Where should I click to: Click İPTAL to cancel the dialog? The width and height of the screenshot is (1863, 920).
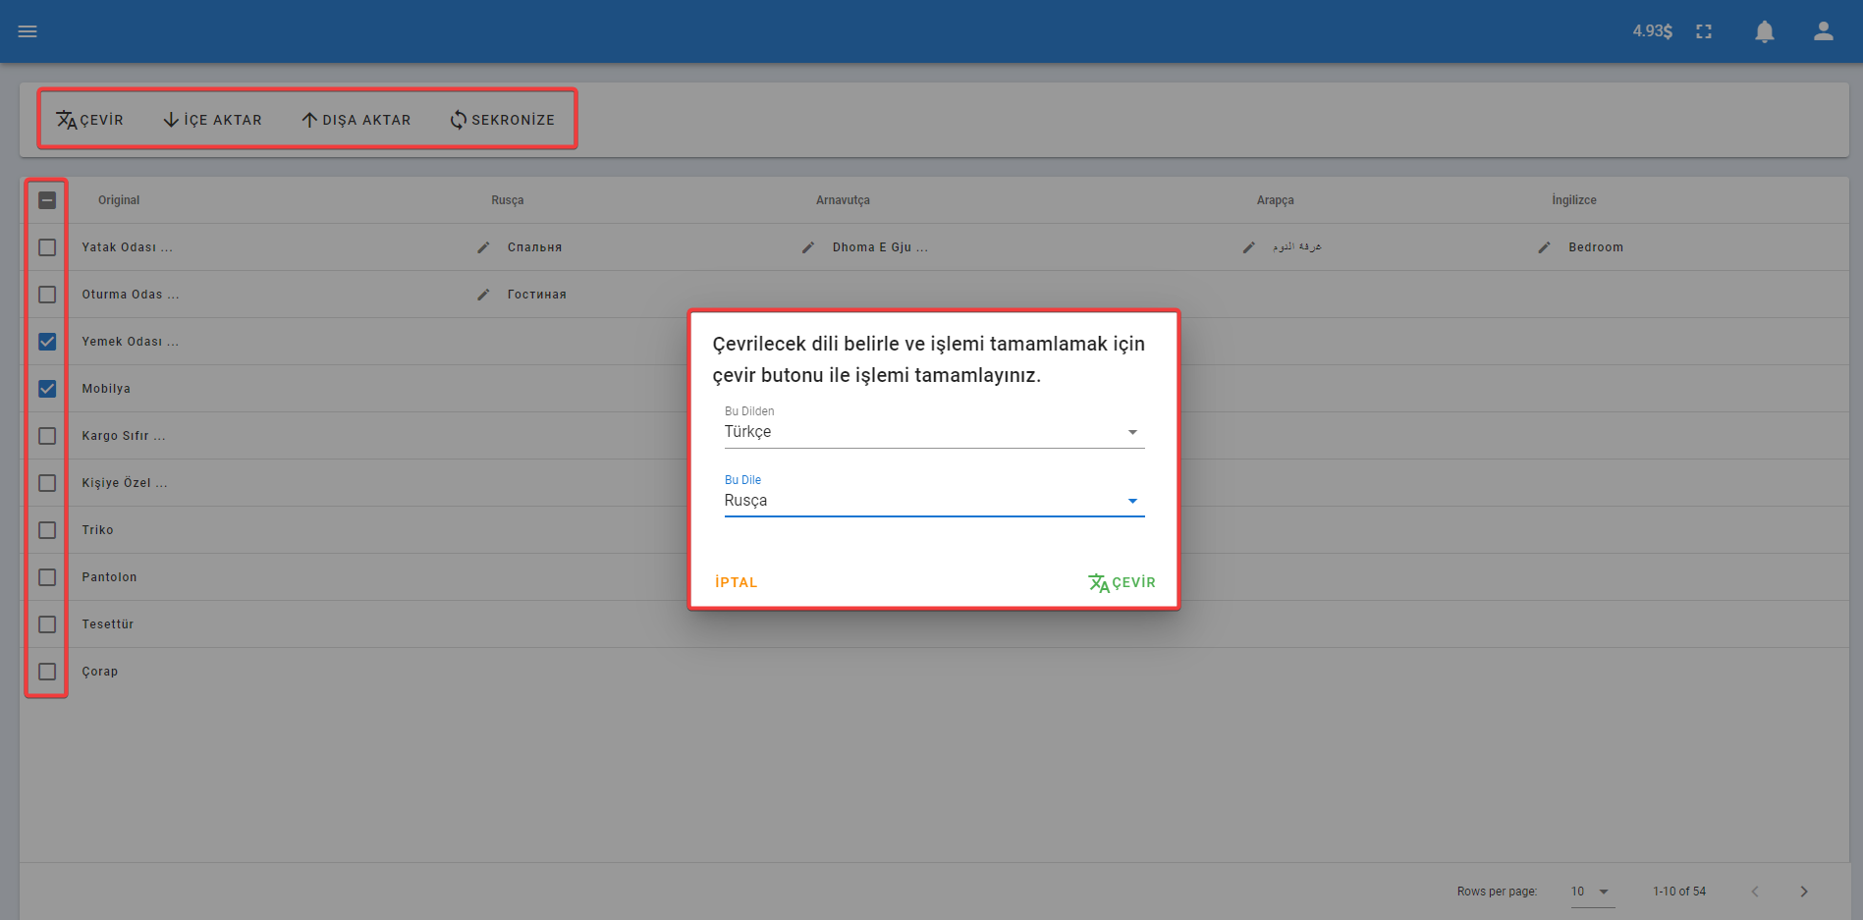pos(737,582)
